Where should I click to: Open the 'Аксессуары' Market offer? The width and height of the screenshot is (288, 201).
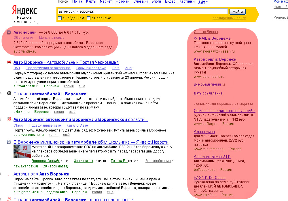click(x=204, y=132)
